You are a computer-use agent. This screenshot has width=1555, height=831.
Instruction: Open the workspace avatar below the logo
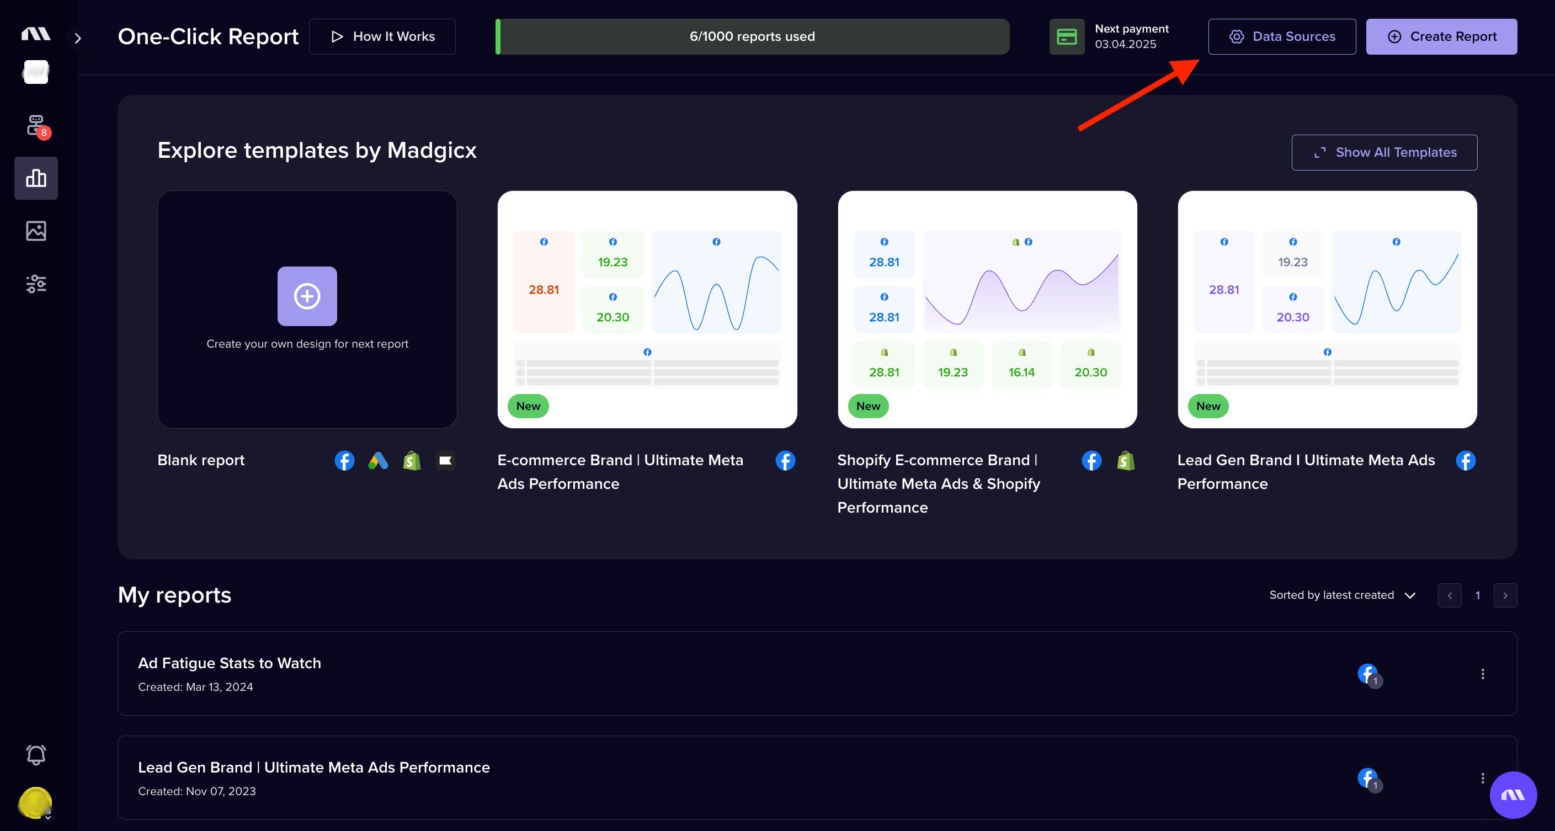click(x=36, y=72)
